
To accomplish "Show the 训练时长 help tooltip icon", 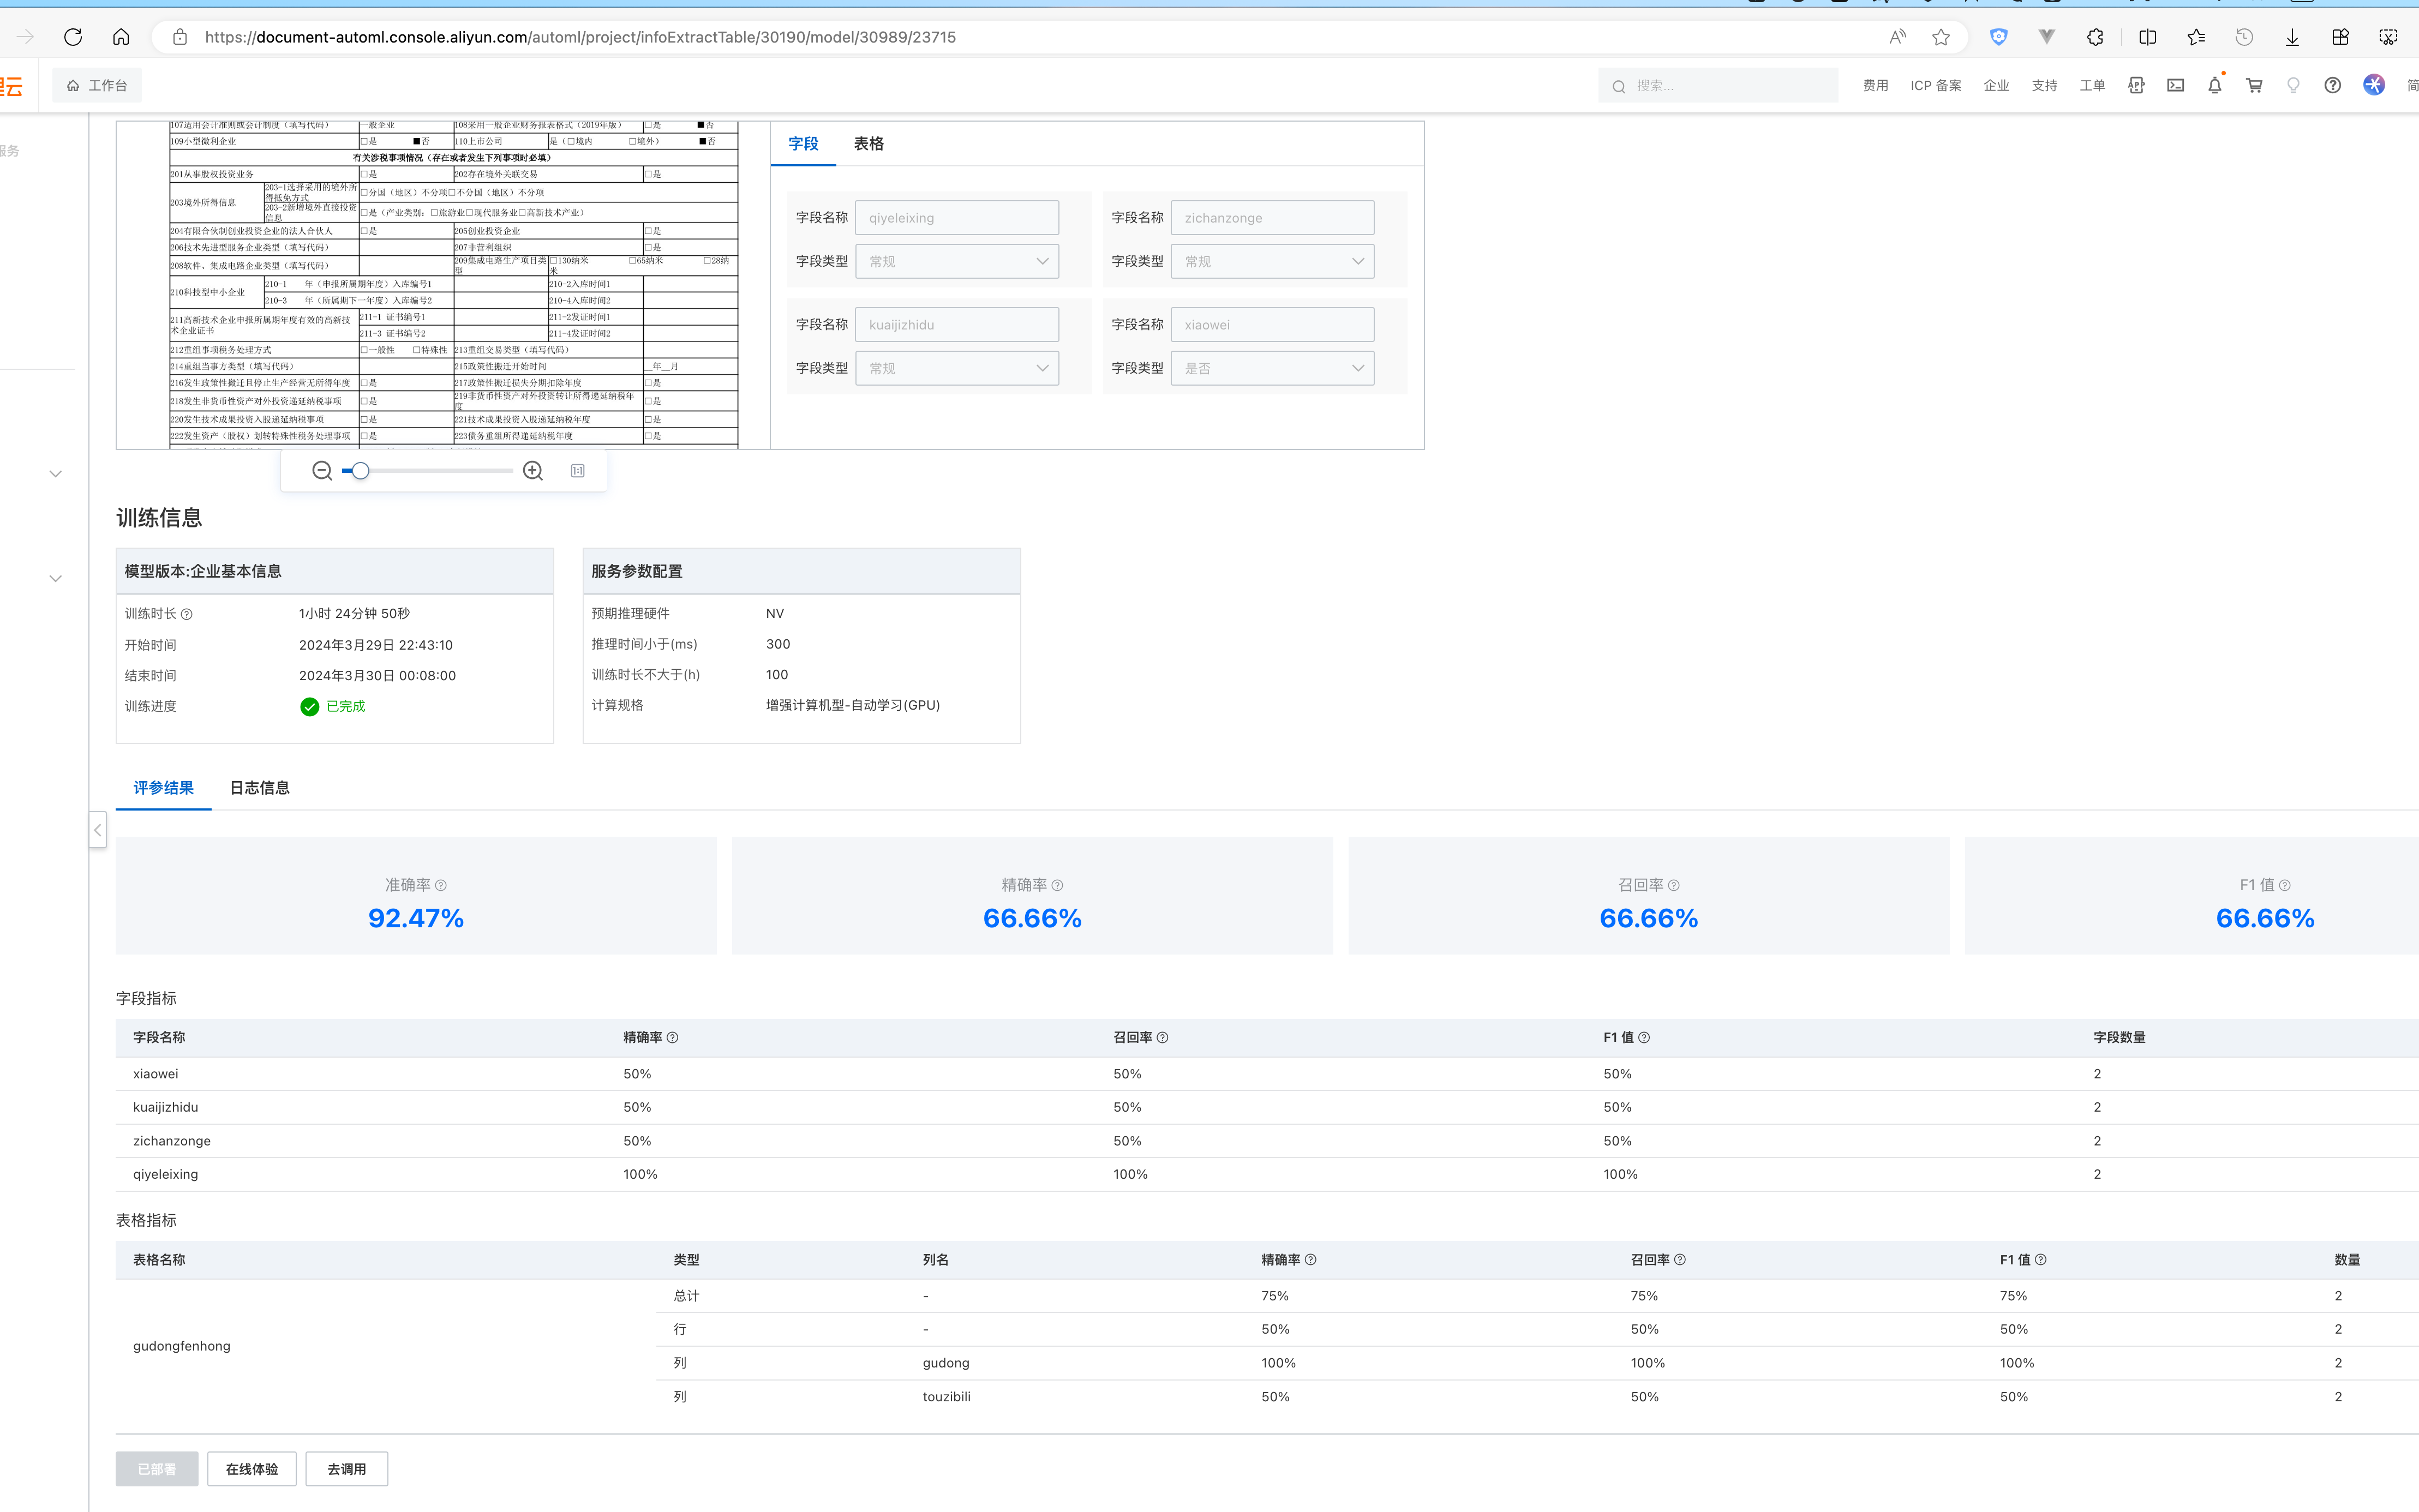I will coord(187,614).
